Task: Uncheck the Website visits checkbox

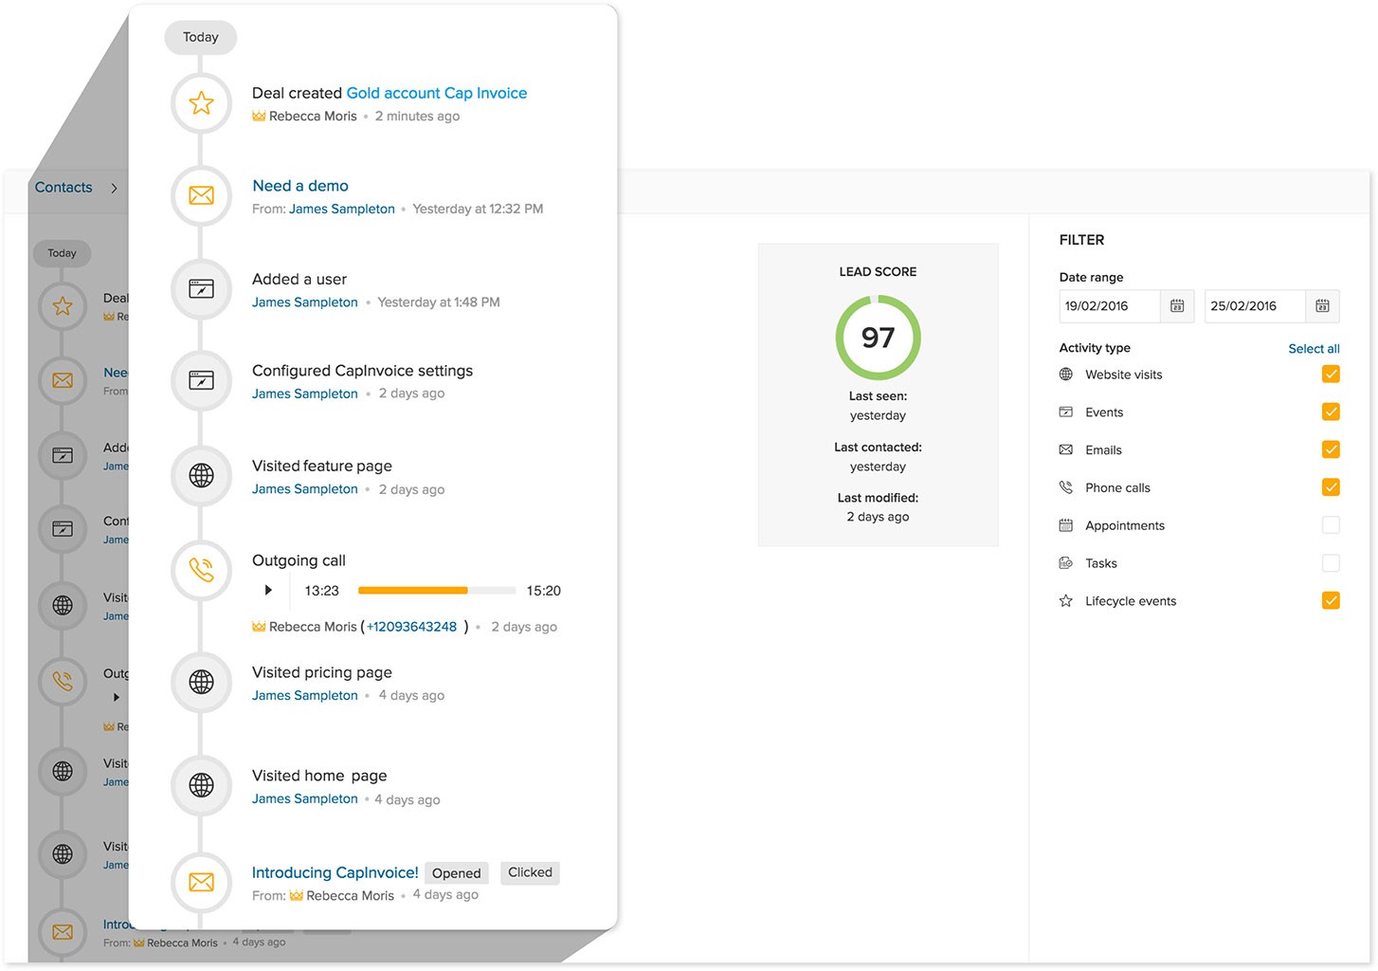Action: [1331, 374]
